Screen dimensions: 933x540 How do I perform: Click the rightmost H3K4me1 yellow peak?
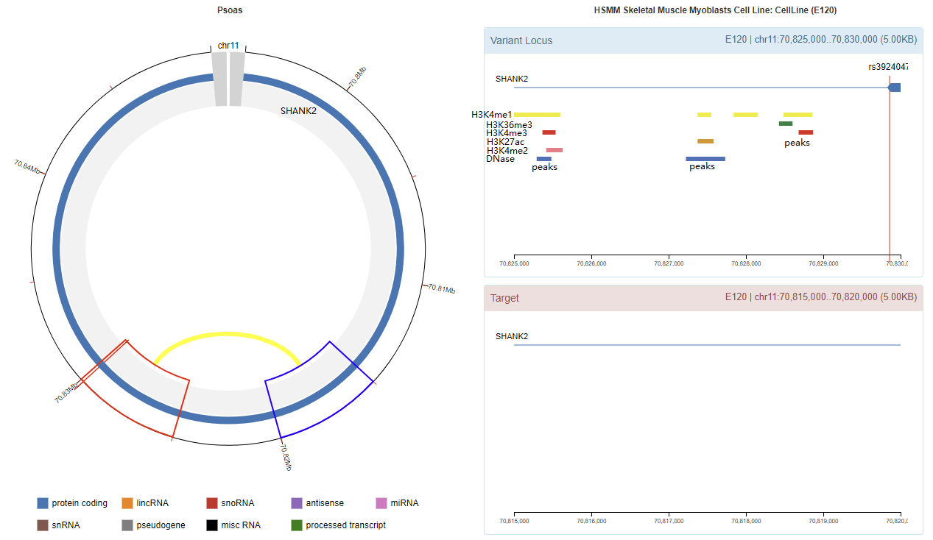click(x=798, y=115)
